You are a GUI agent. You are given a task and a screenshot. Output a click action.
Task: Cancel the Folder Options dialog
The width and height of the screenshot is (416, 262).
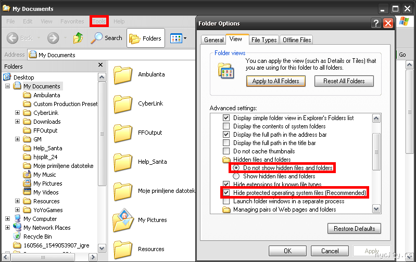click(x=330, y=251)
